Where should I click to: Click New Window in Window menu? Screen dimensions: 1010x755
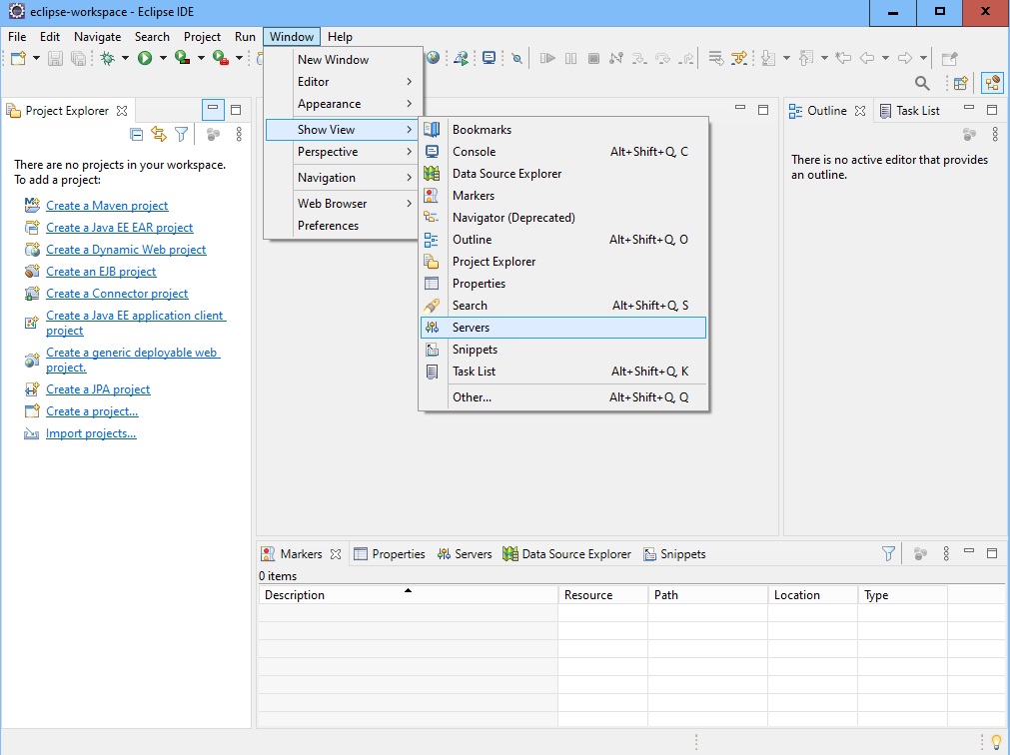(x=343, y=59)
